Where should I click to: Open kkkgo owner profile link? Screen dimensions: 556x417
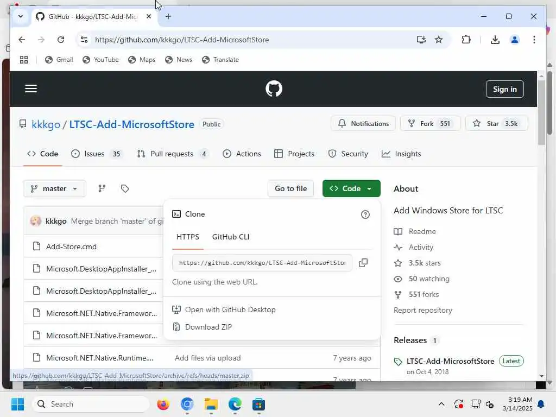click(x=46, y=124)
